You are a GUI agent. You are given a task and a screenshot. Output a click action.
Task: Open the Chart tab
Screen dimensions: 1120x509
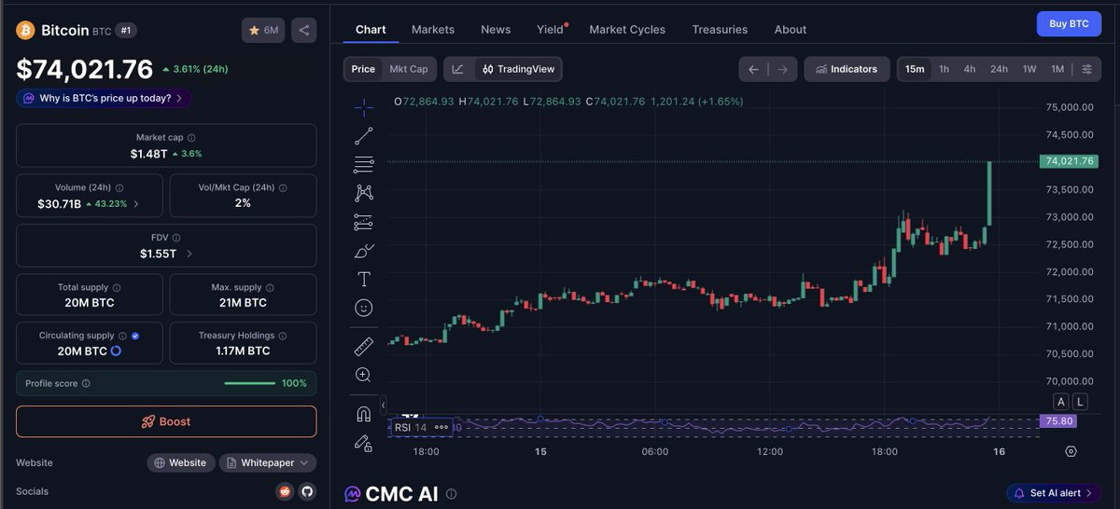(371, 29)
